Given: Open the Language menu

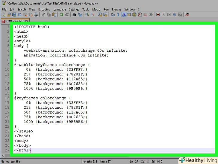Looking at the screenshot, I should [60, 9].
